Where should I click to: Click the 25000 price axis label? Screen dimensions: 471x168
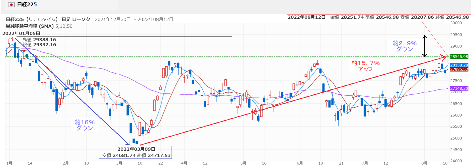pos(456,138)
